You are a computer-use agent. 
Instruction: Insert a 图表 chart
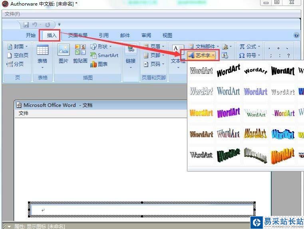(99, 64)
